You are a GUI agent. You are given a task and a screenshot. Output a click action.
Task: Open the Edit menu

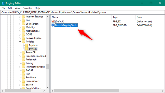[10, 8]
